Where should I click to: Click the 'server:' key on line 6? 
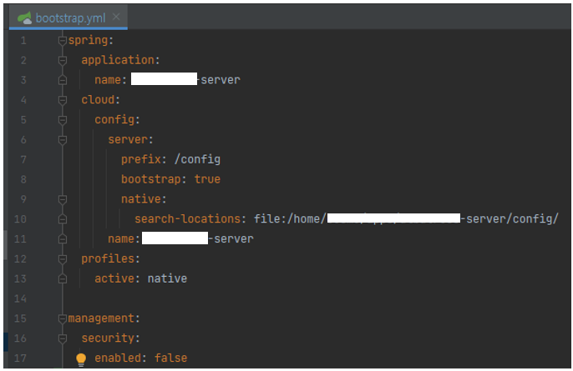point(130,140)
